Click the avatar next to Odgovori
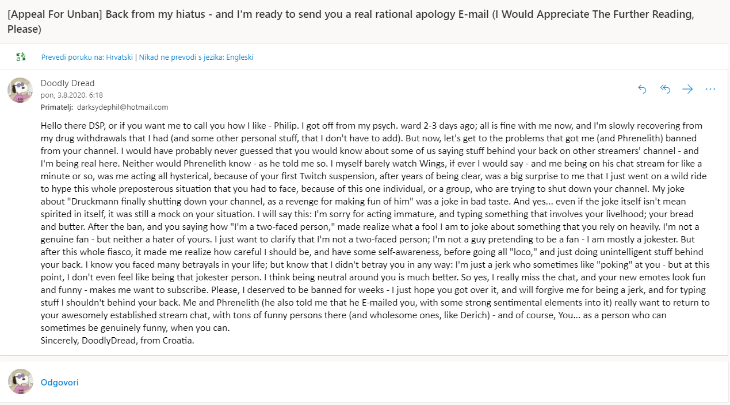Viewport: 730px width, 405px height. click(x=20, y=381)
